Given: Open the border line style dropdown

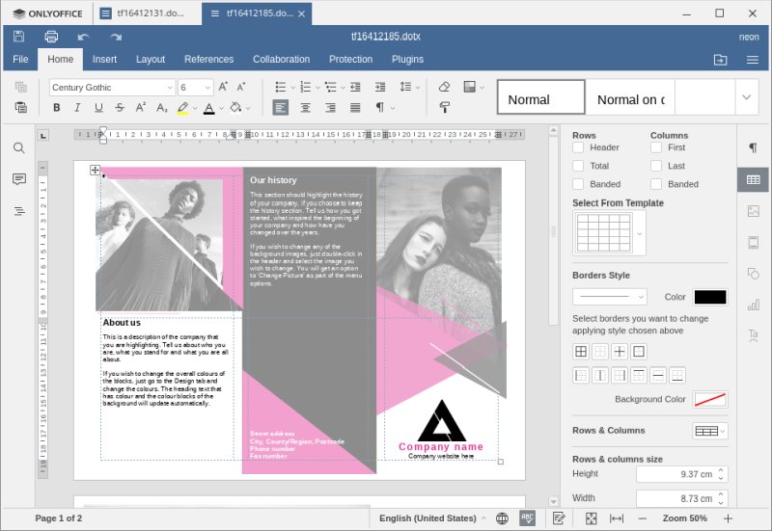Looking at the screenshot, I should 609,297.
